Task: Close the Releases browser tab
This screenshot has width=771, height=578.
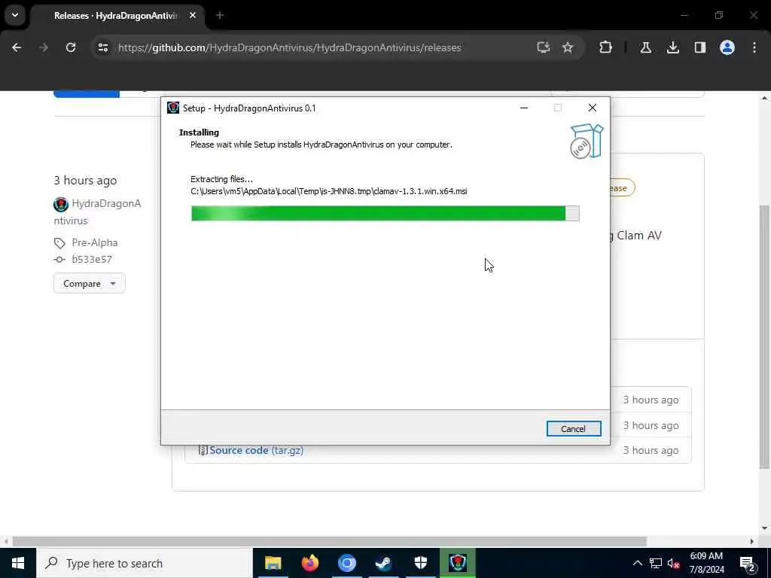Action: pyautogui.click(x=193, y=15)
